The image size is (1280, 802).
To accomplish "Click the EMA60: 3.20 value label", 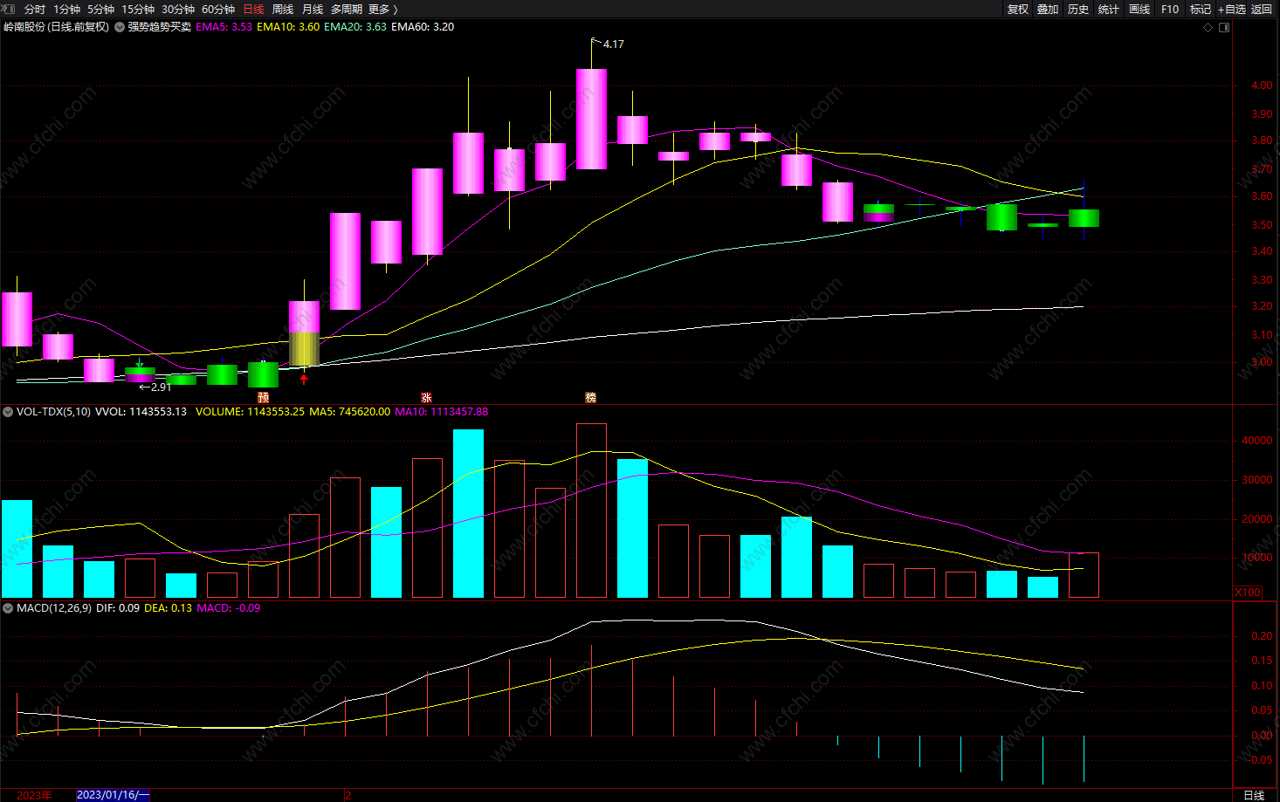I will [x=423, y=27].
